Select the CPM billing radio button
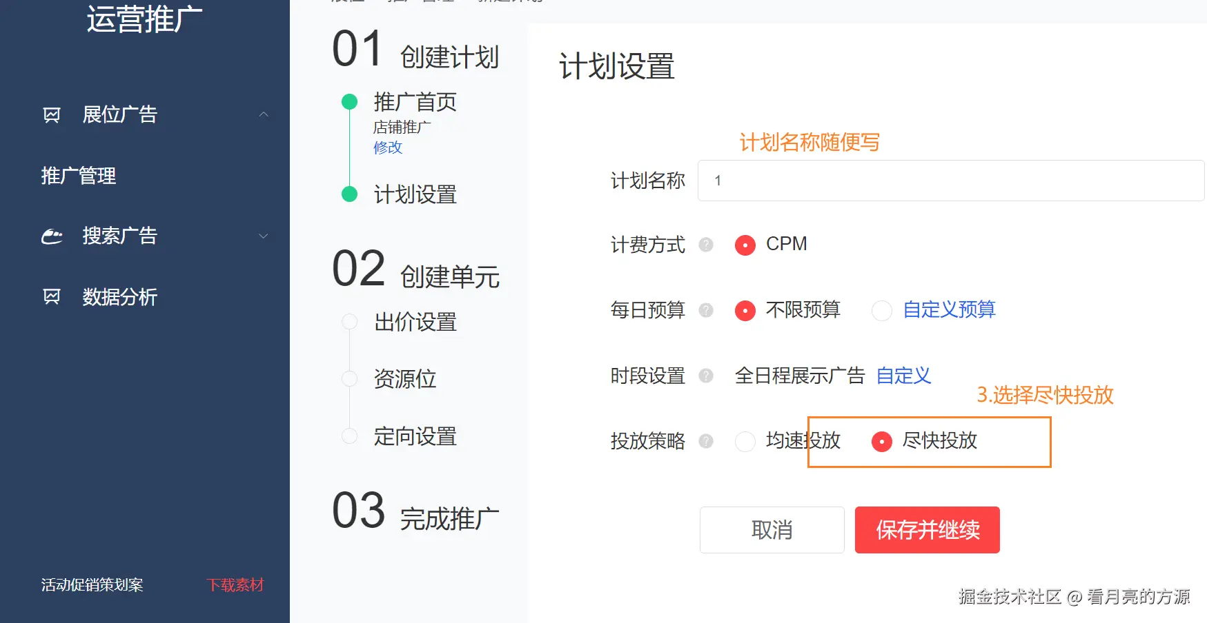1207x623 pixels. 745,245
